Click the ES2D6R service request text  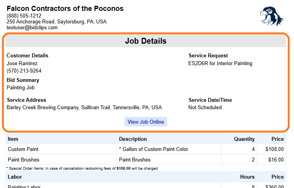tap(220, 63)
